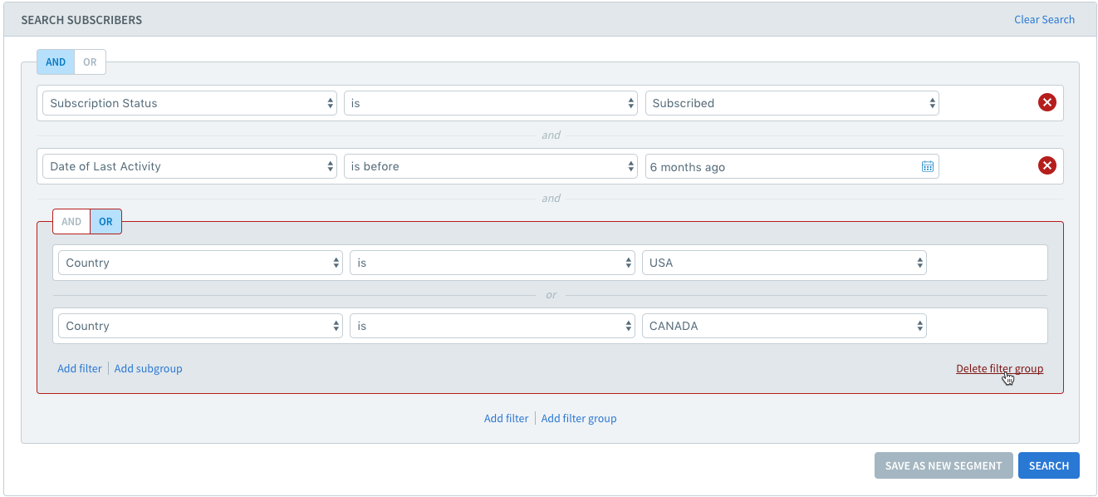Open the Subscription Status field dropdown

(x=190, y=103)
